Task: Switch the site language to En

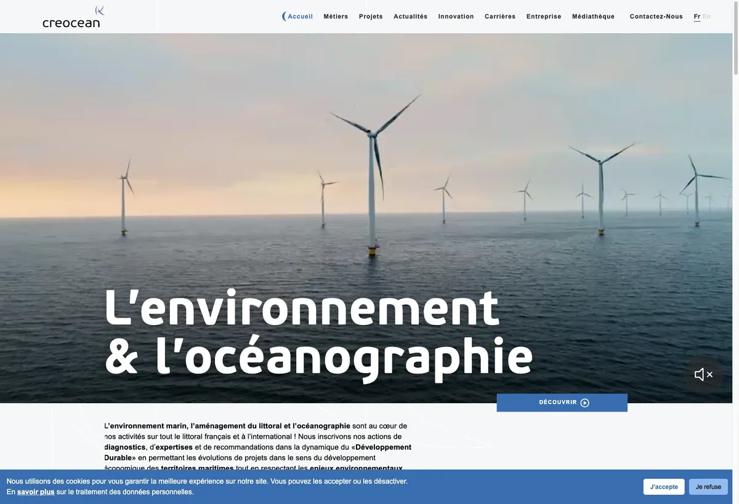Action: coord(706,17)
